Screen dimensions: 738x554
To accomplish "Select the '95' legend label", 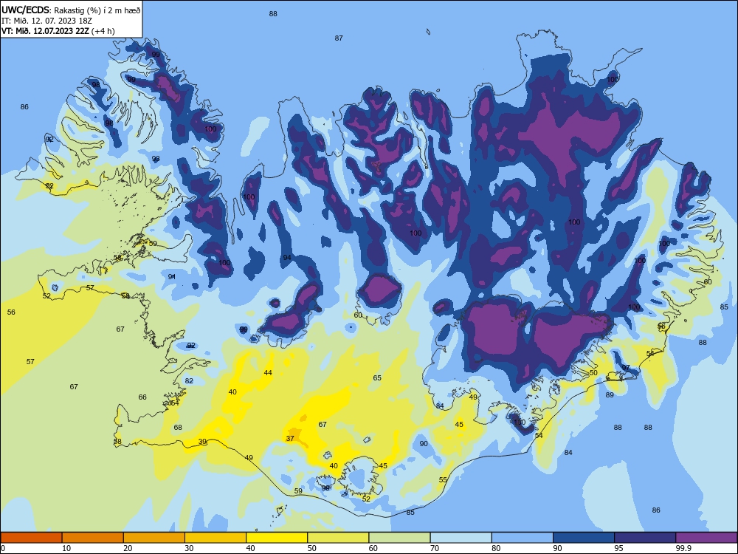I will pyautogui.click(x=618, y=548).
